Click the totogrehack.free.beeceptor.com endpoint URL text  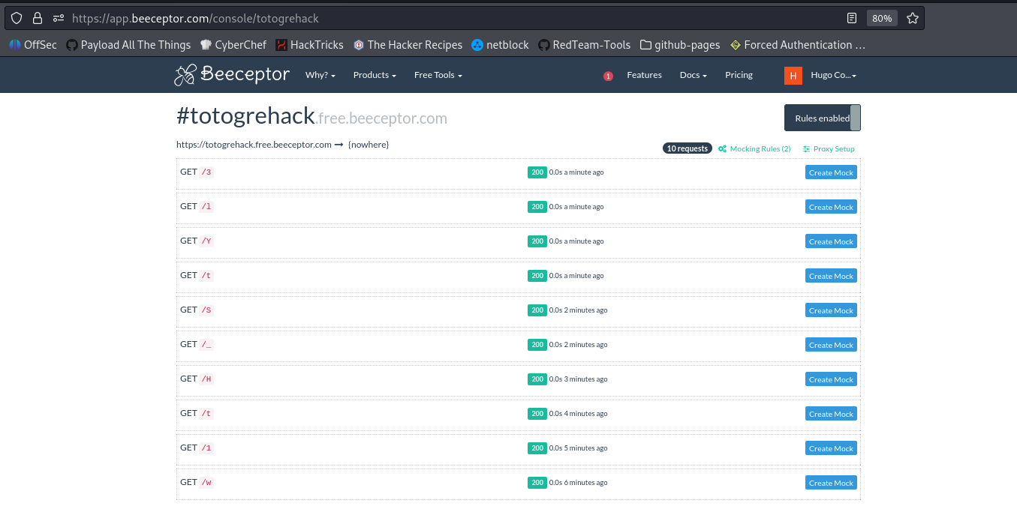coord(254,145)
